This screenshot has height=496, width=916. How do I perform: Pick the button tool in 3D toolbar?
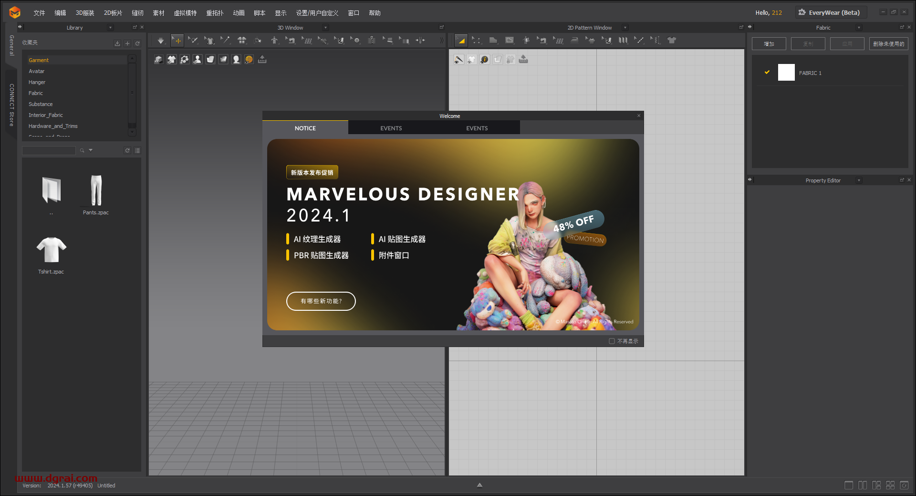(355, 41)
